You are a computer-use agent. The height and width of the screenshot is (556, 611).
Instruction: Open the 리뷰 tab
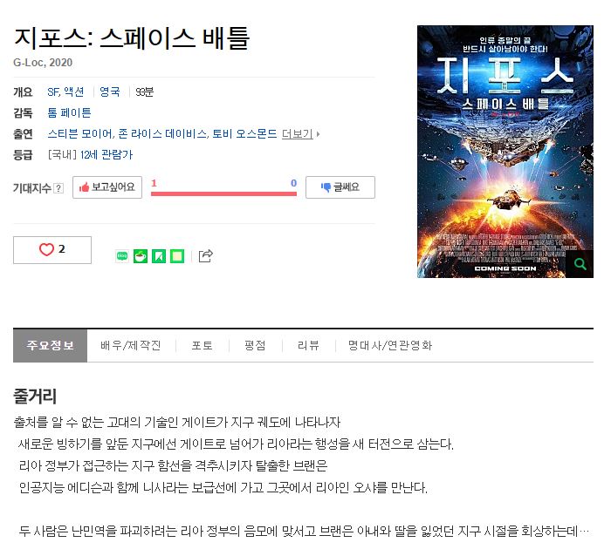308,345
